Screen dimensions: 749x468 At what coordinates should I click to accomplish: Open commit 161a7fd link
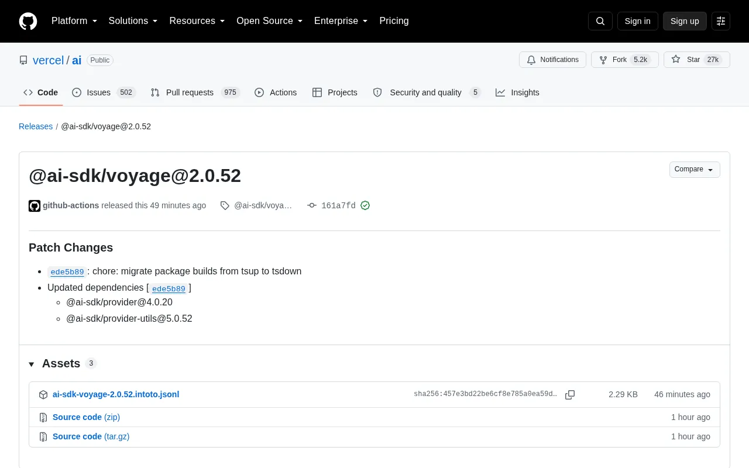338,206
